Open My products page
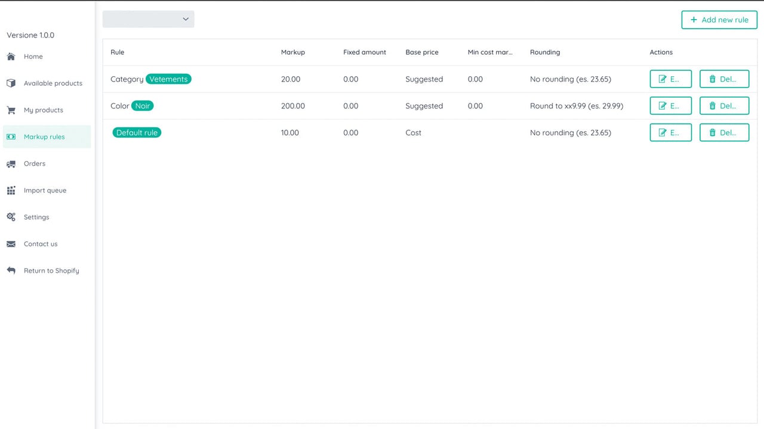The width and height of the screenshot is (764, 429). click(x=47, y=110)
